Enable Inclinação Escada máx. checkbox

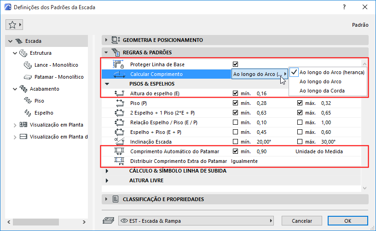300,142
